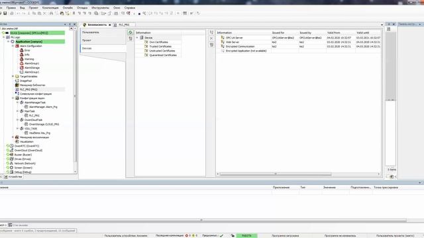Image resolution: width=424 pixels, height=238 pixels.
Task: Click the OwenCloudTask clock icon
Action: (x=22, y=120)
